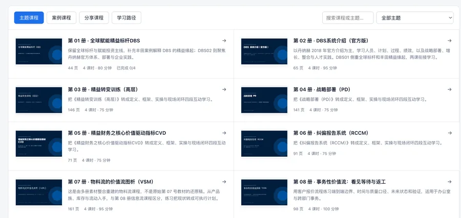The width and height of the screenshot is (461, 218).
Task: Open arrow for 第 01 册 全球赋能精益标杆DBS
Action: (224, 41)
